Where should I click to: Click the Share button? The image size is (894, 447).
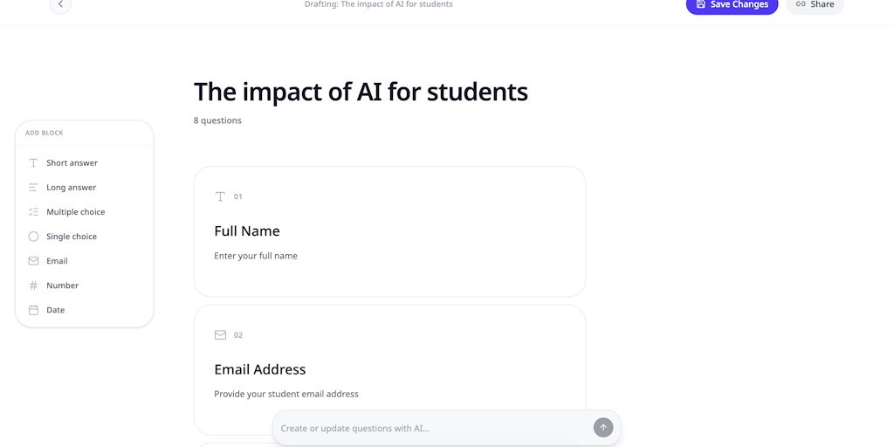tap(815, 5)
